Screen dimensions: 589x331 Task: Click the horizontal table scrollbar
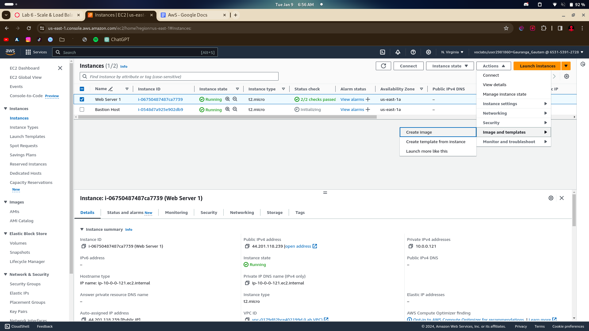tap(227, 117)
